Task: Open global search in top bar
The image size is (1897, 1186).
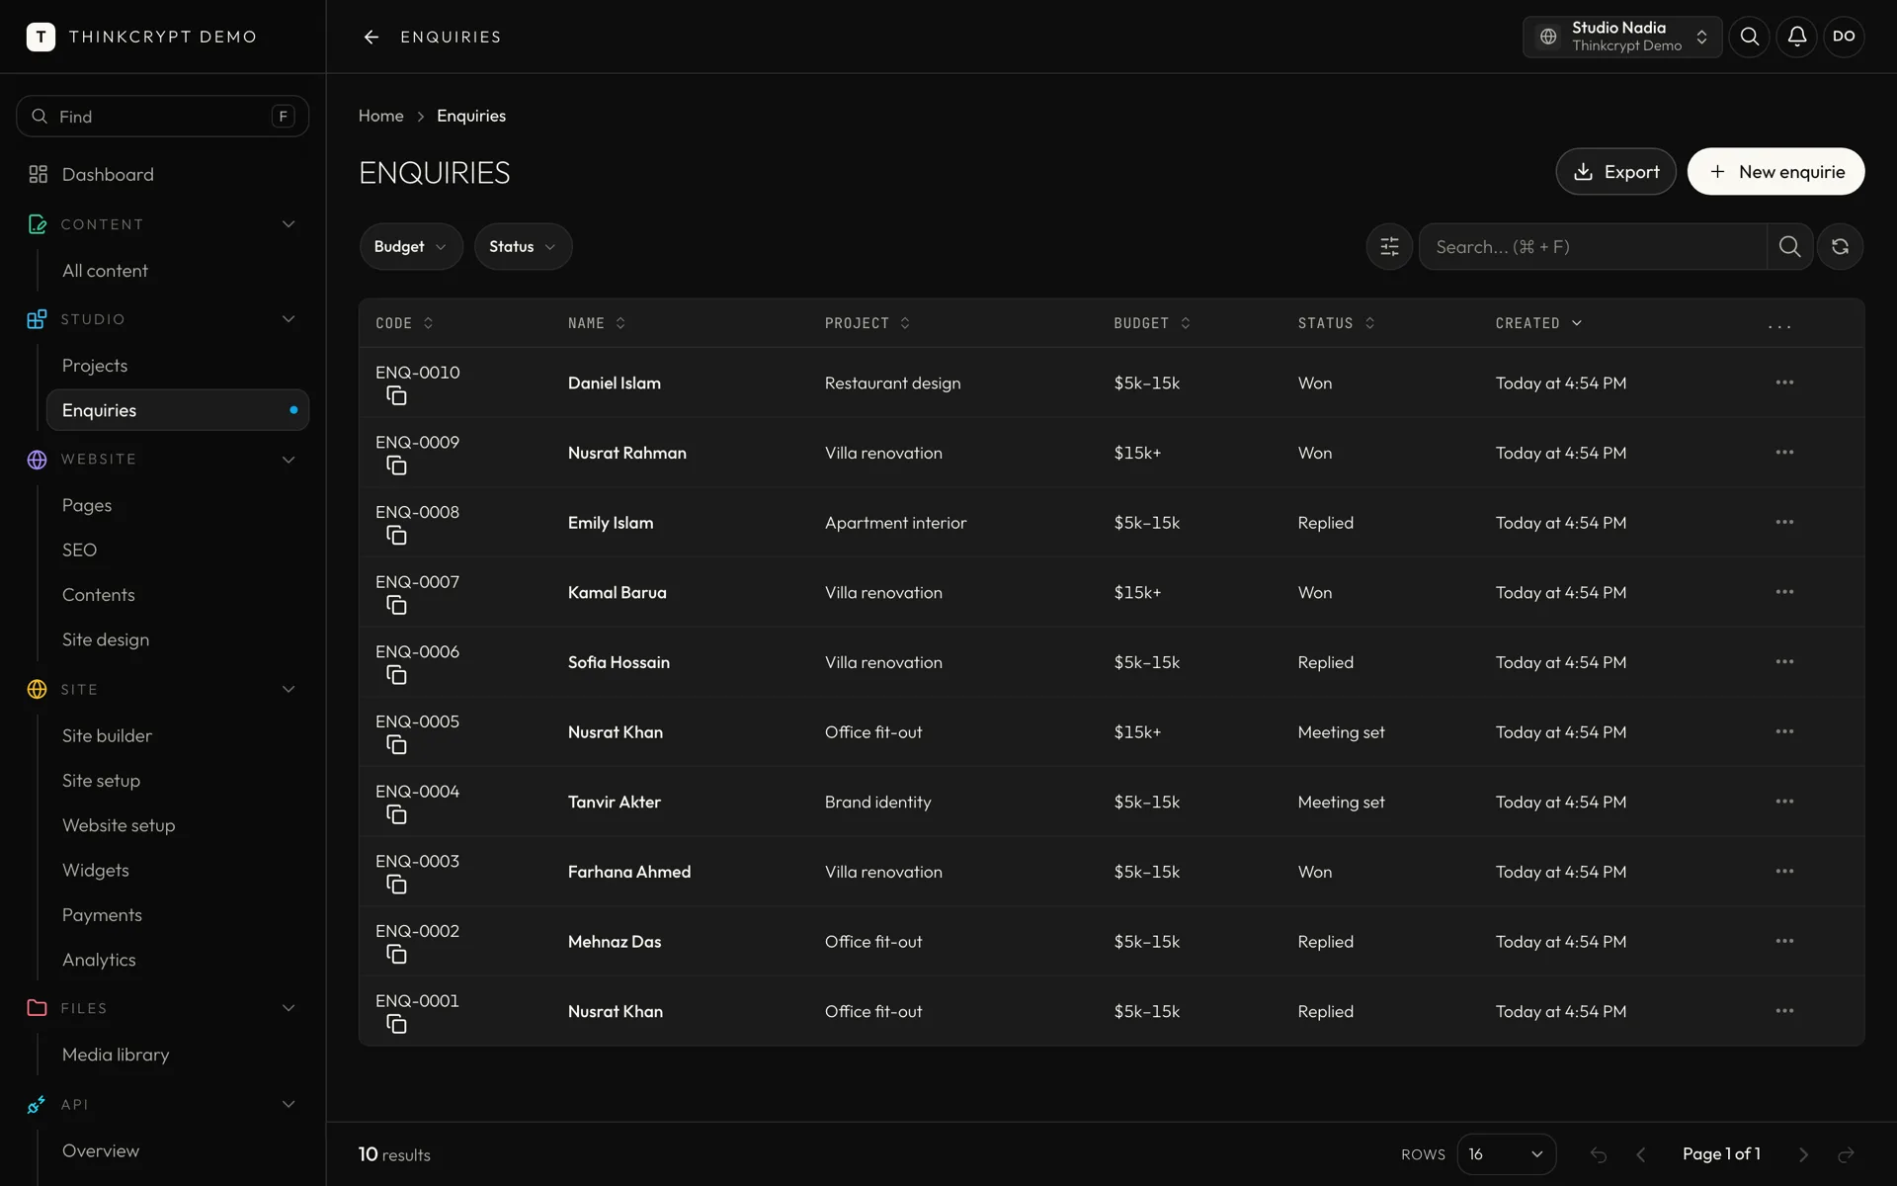Action: click(x=1749, y=37)
